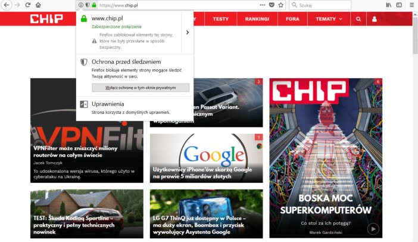
Task: Open the user account icon in CHIP navbar
Action: click(375, 19)
